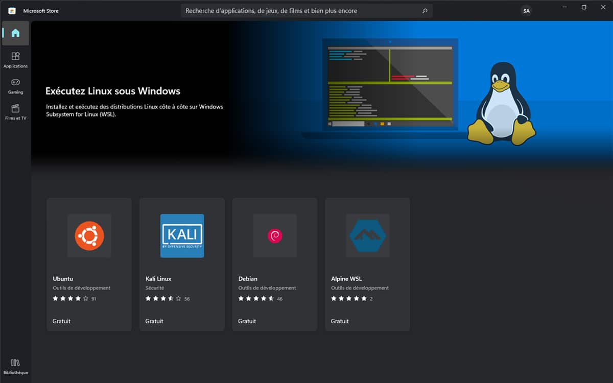Open the Applications section in sidebar

[15, 60]
